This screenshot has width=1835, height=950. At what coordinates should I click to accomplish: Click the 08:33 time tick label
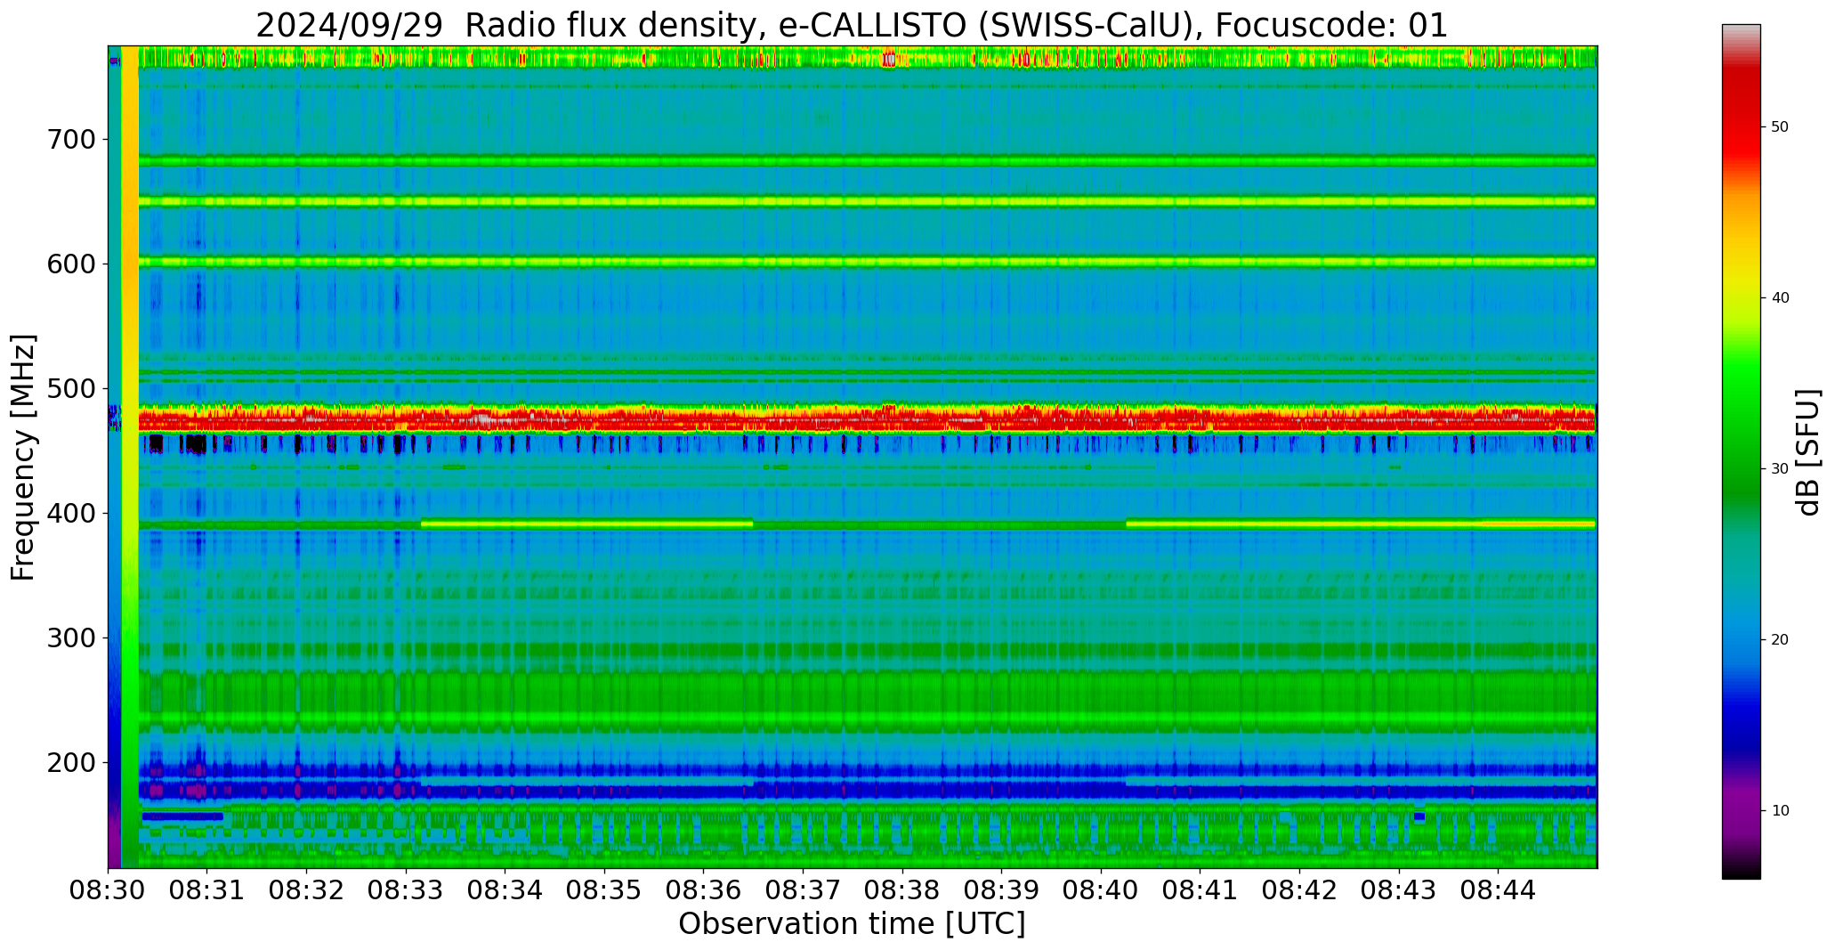click(x=406, y=890)
